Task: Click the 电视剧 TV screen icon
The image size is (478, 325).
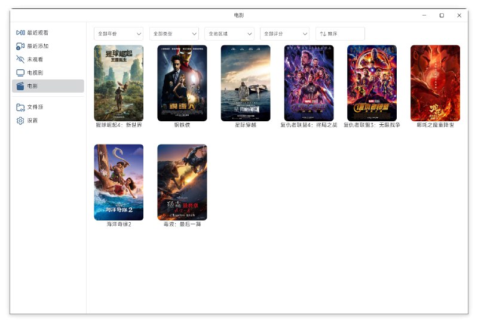Action: coord(20,72)
